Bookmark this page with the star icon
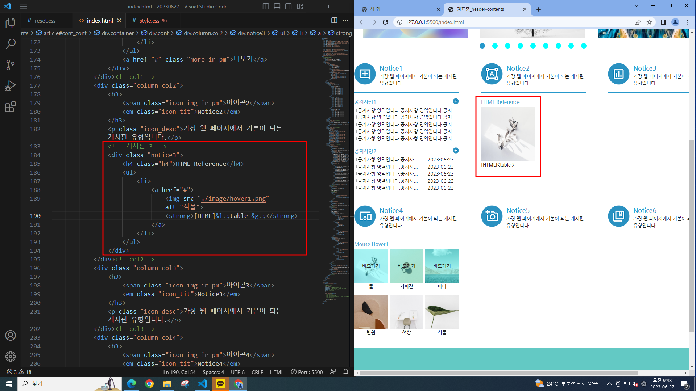Image resolution: width=696 pixels, height=391 pixels. [649, 22]
